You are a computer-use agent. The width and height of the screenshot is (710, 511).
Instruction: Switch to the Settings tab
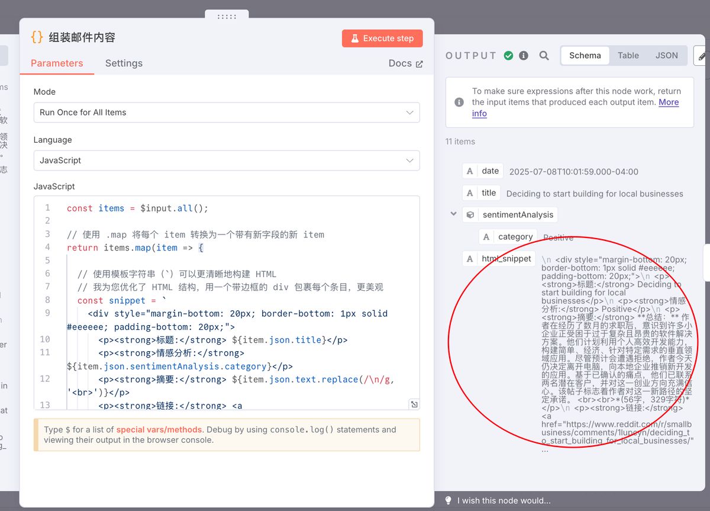click(x=124, y=63)
